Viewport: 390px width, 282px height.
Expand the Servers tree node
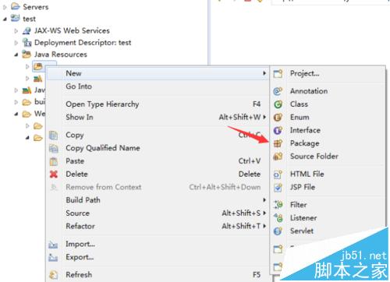pyautogui.click(x=5, y=7)
